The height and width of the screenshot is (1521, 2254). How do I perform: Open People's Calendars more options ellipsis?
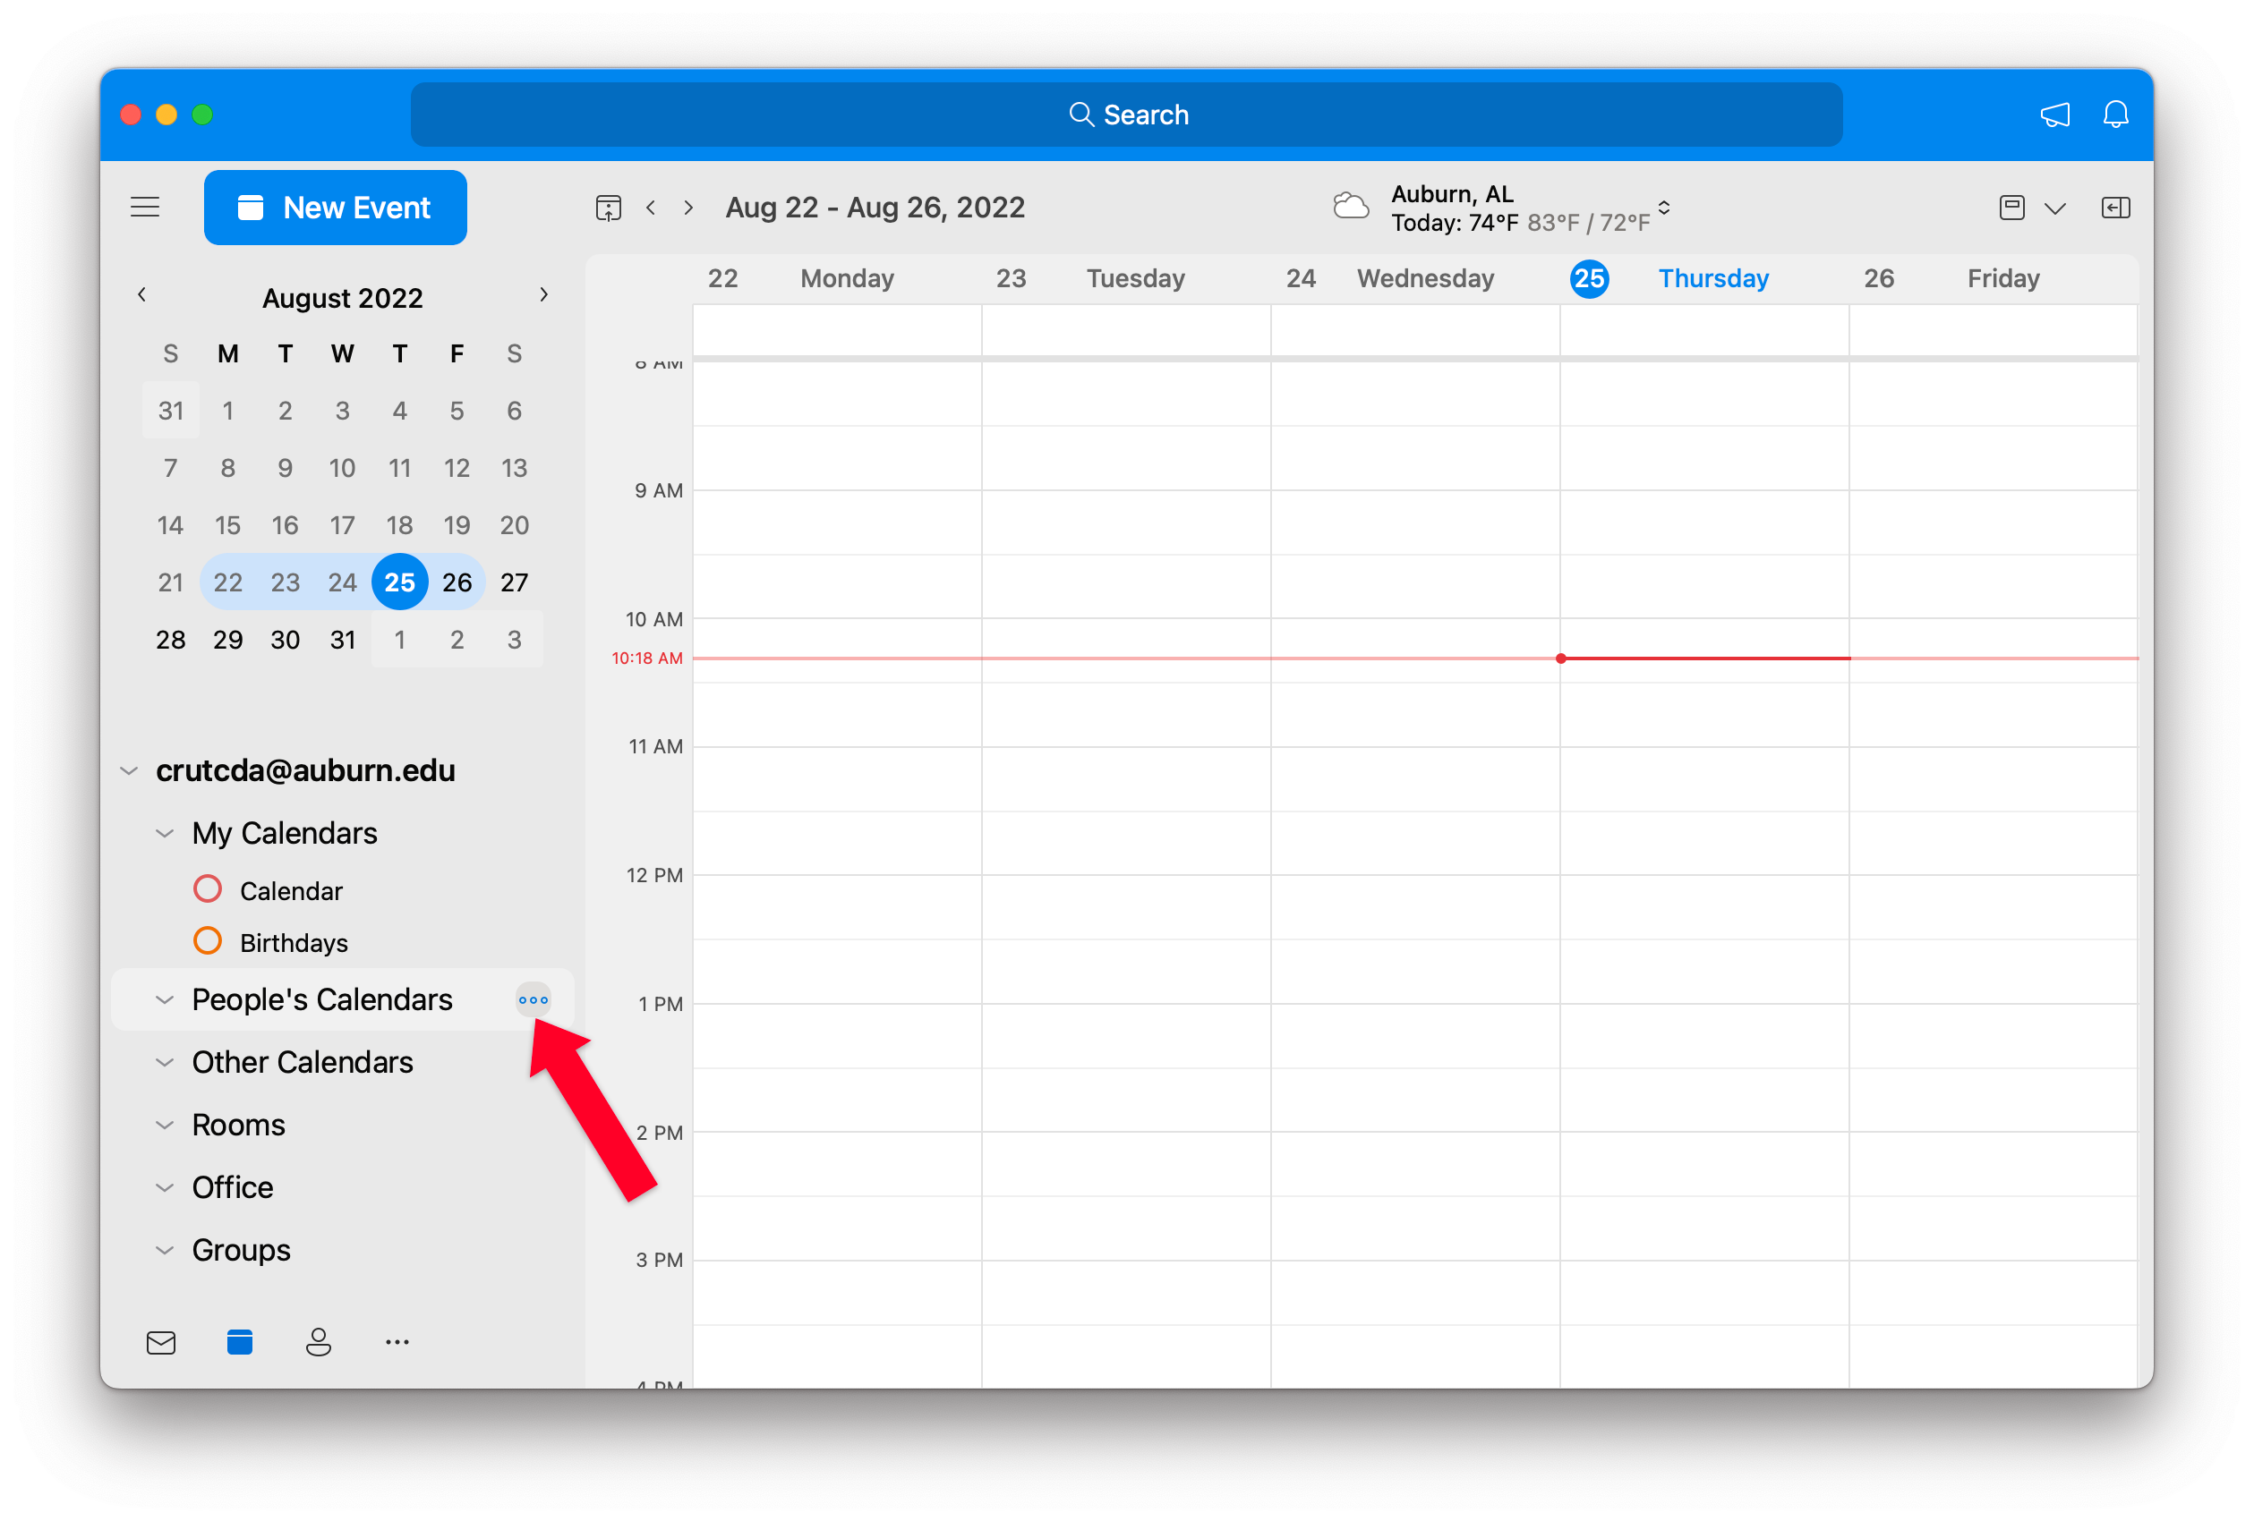534,999
